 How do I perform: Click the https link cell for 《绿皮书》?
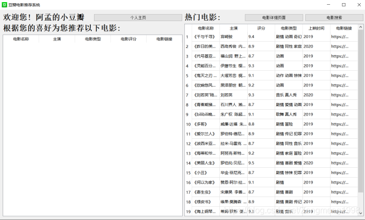coord(344,202)
